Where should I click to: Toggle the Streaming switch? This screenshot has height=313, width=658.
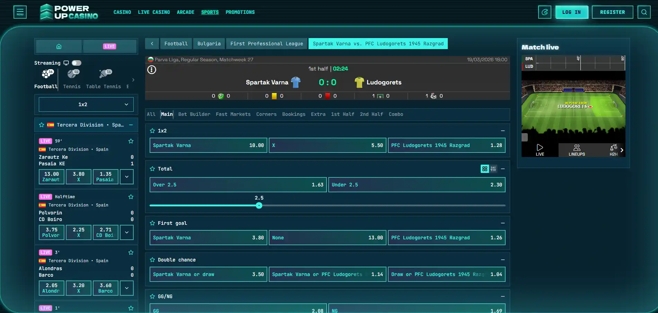pyautogui.click(x=77, y=63)
